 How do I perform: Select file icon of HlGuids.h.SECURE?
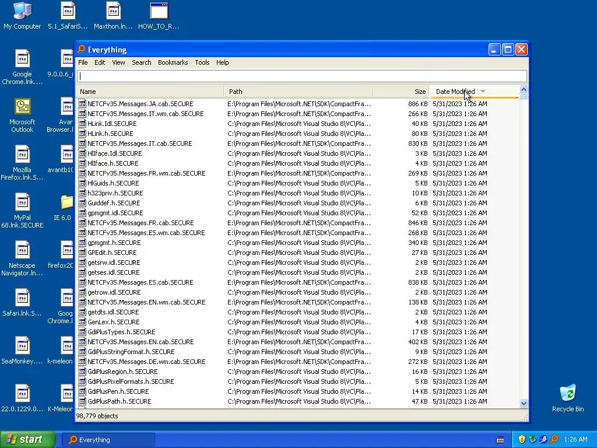82,183
